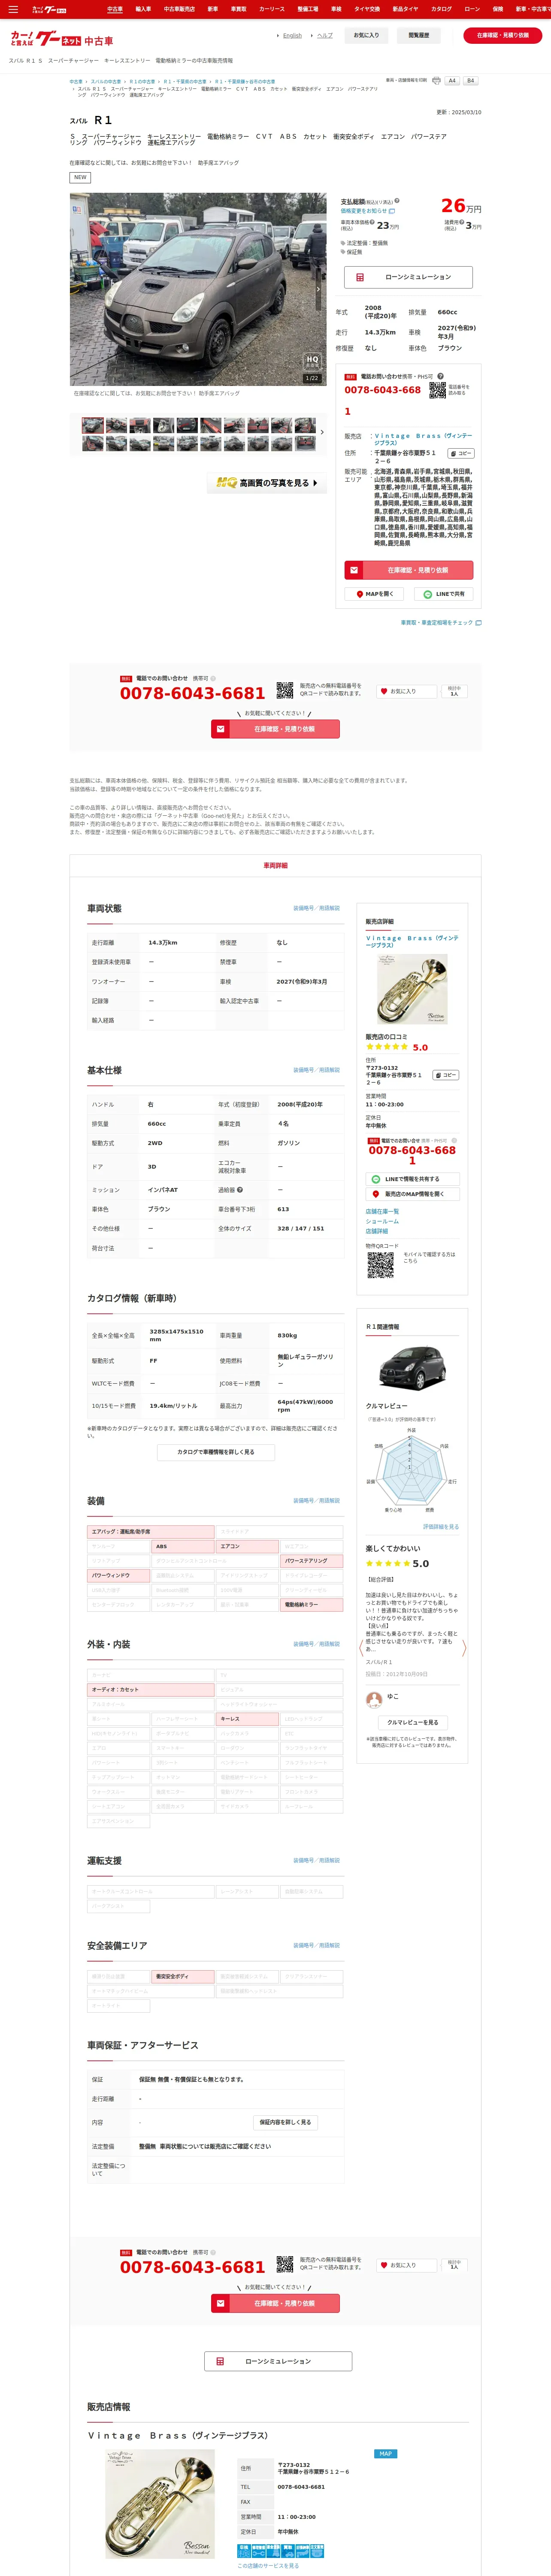This screenshot has height=2576, width=551.
Task: Click the 物件QRコード image
Action: 380,1265
